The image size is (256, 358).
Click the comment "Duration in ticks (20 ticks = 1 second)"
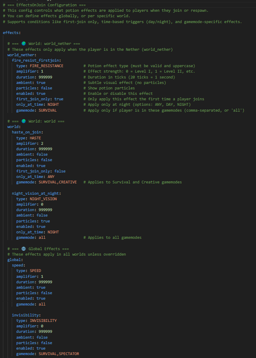click(x=129, y=77)
